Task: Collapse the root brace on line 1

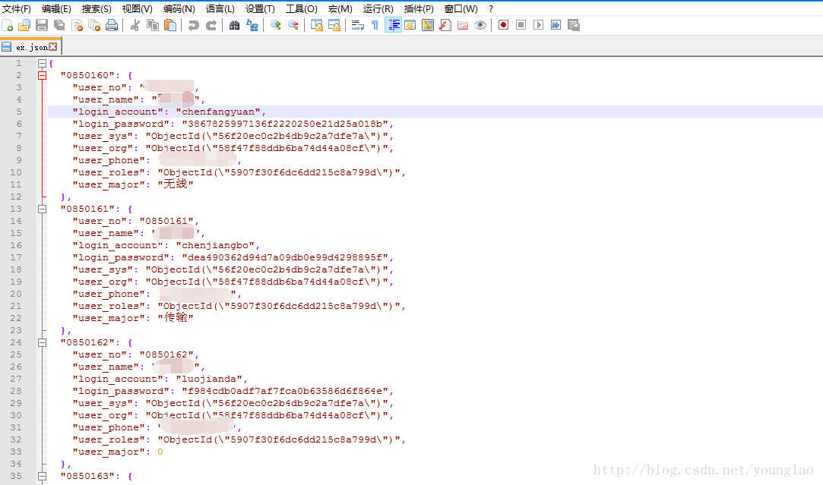Action: (42, 64)
